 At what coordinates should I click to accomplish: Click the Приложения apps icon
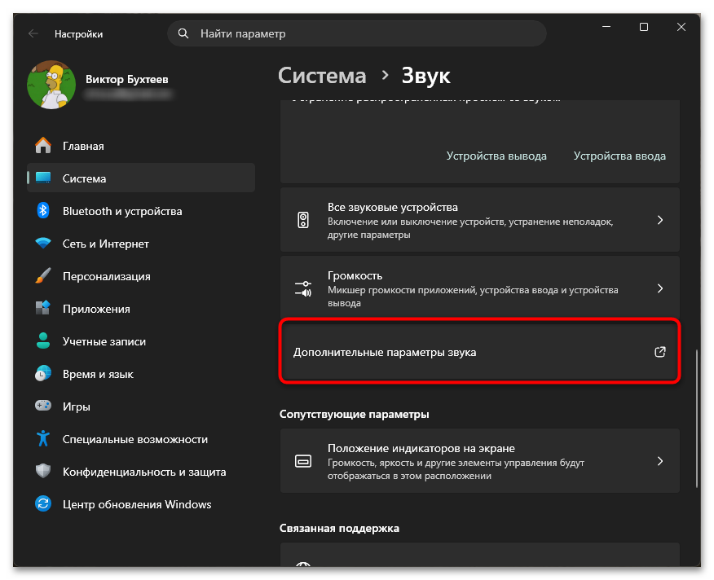pyautogui.click(x=43, y=308)
